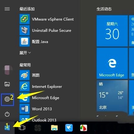Launch Internet Explorer by its label
134x134 pixels.
click(x=47, y=87)
